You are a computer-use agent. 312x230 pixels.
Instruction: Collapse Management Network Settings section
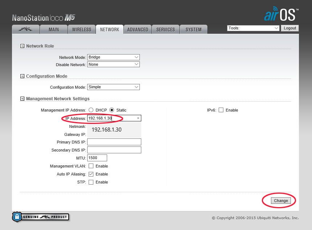(23, 99)
